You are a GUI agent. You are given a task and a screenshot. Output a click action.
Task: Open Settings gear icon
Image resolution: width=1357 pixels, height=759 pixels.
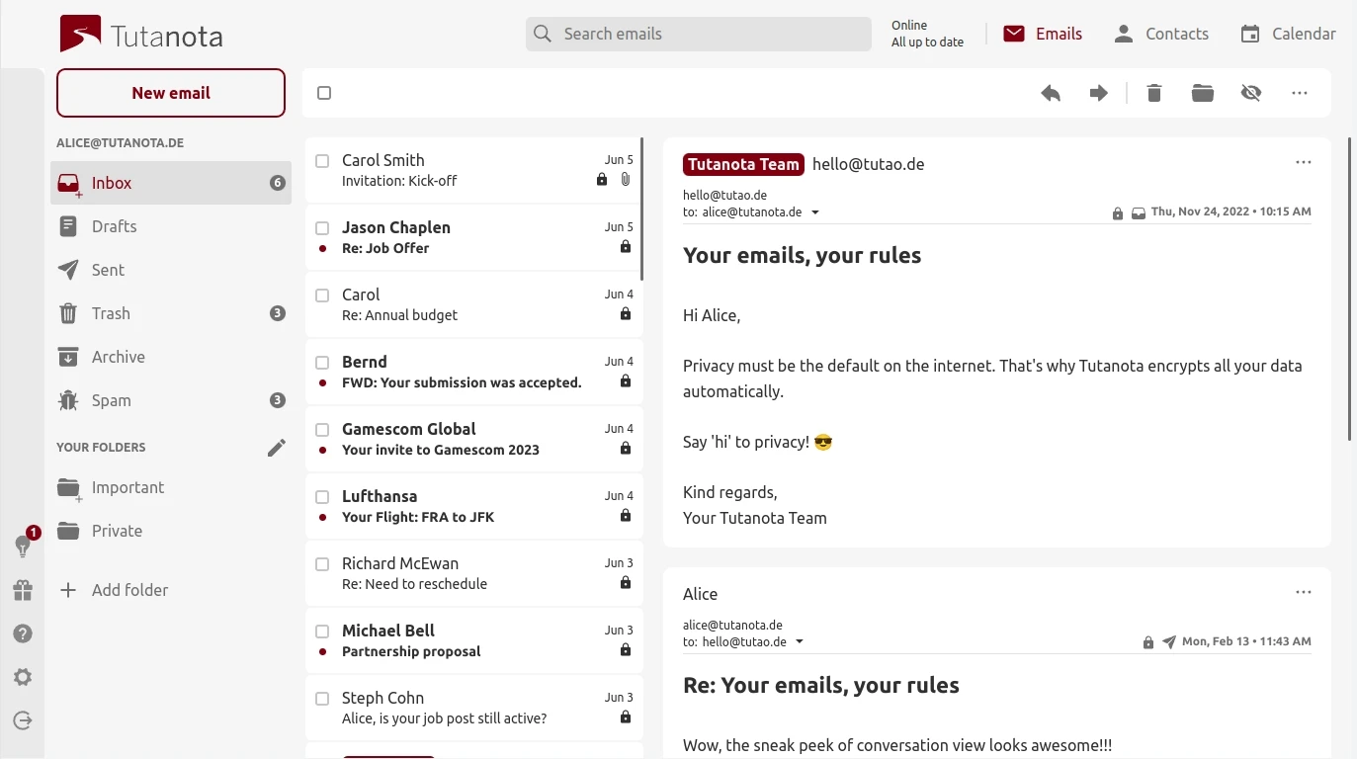tap(23, 677)
